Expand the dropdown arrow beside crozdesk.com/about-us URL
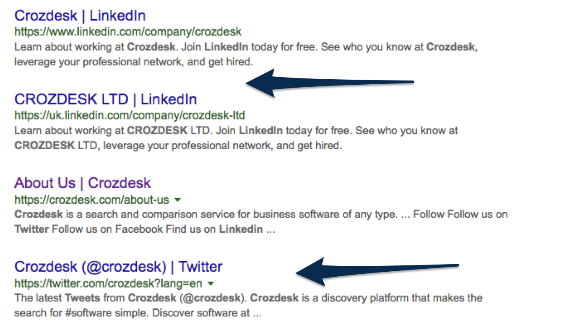Image resolution: width=588 pixels, height=322 pixels. pos(177,200)
